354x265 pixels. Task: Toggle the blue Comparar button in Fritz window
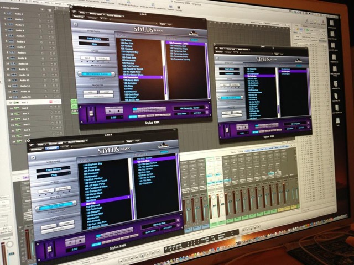(52, 148)
